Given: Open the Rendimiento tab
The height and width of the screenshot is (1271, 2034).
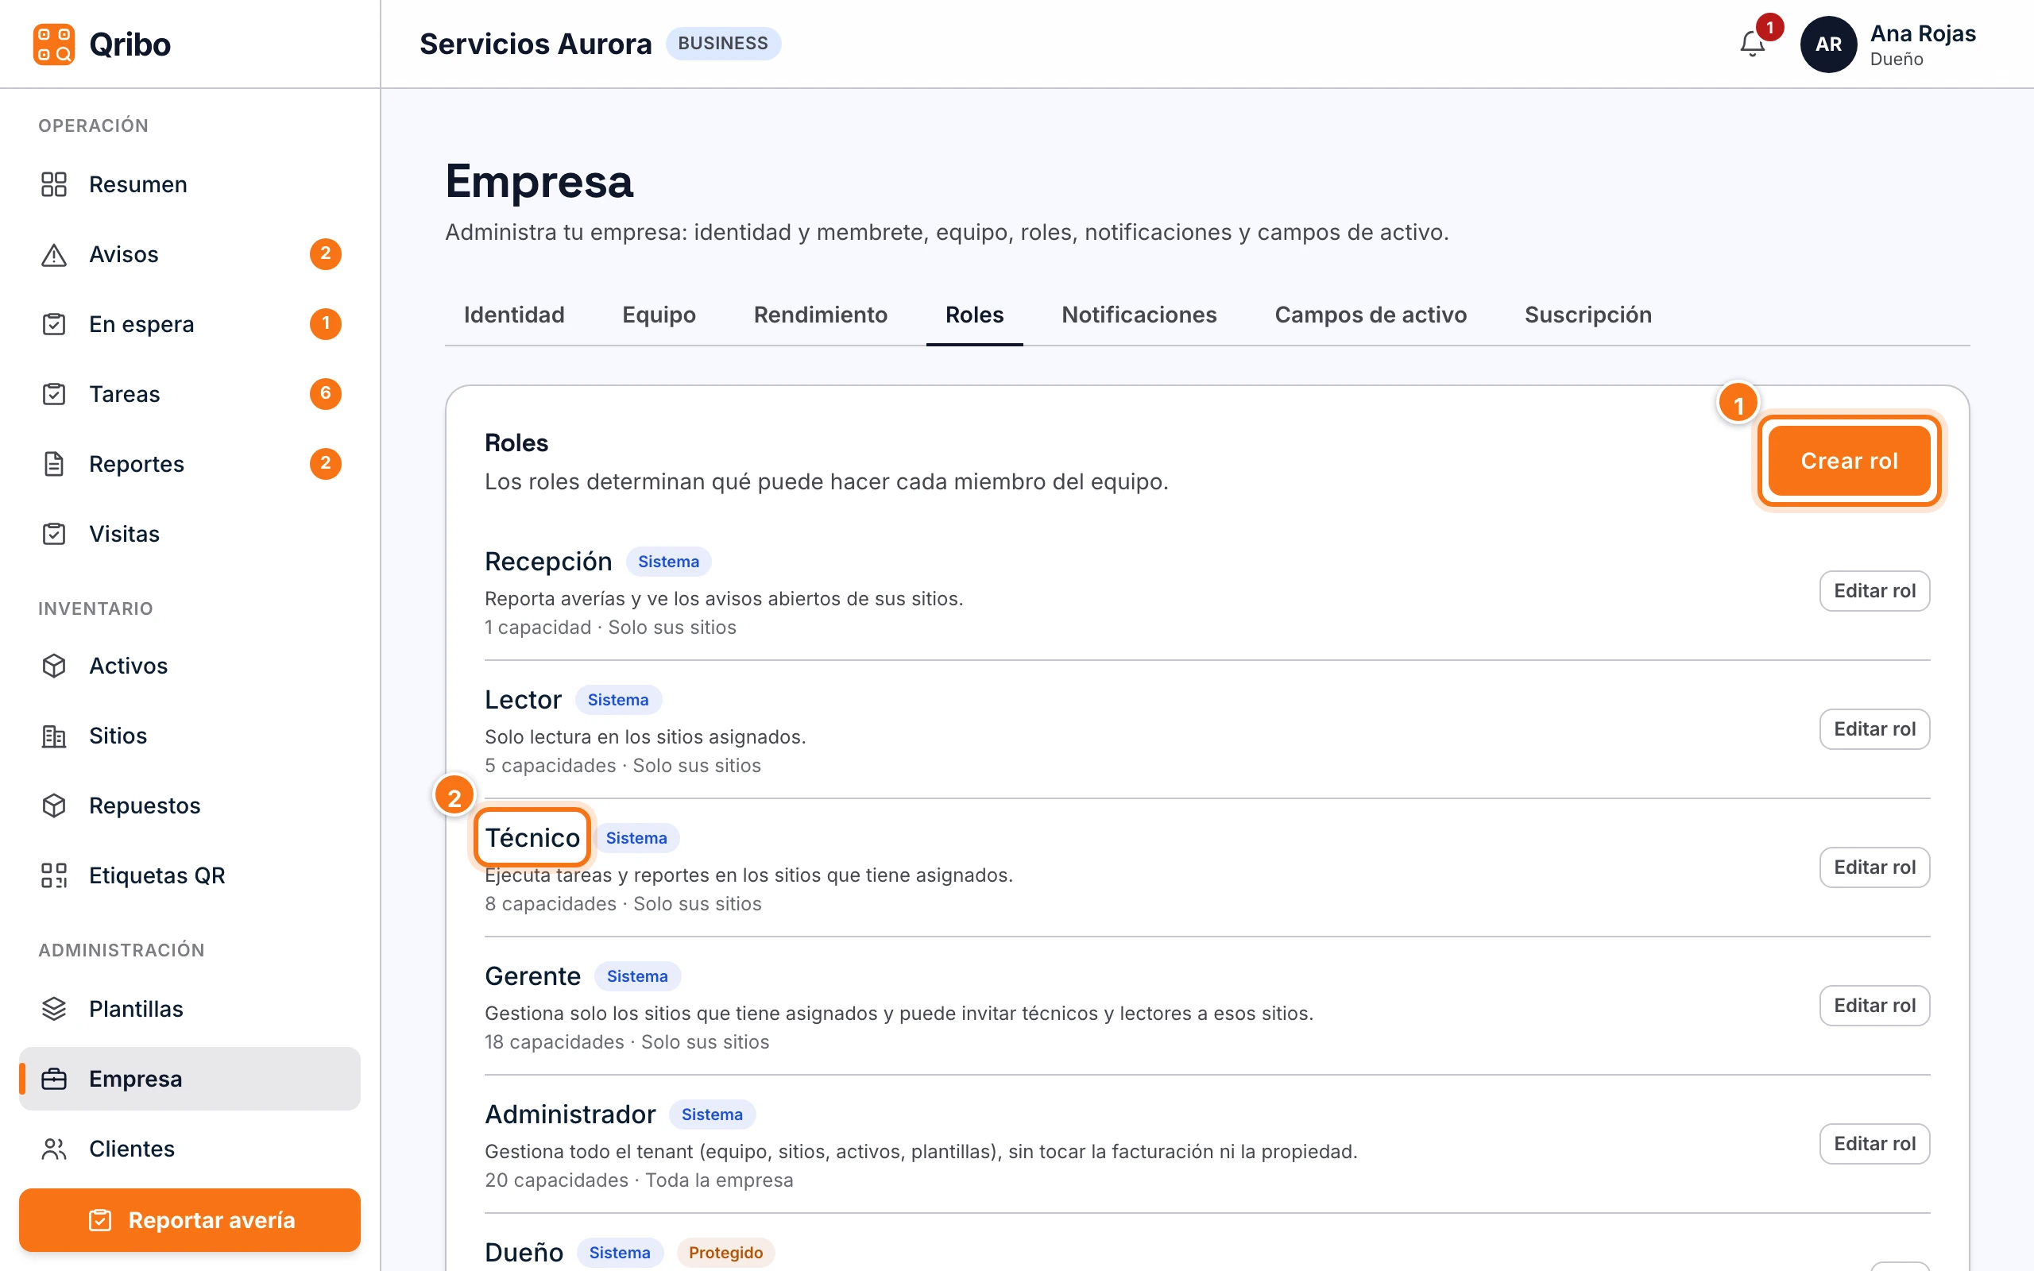Looking at the screenshot, I should coord(820,315).
